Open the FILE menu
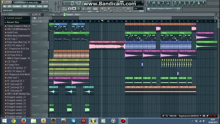The width and height of the screenshot is (220, 124). pyautogui.click(x=4, y=6)
